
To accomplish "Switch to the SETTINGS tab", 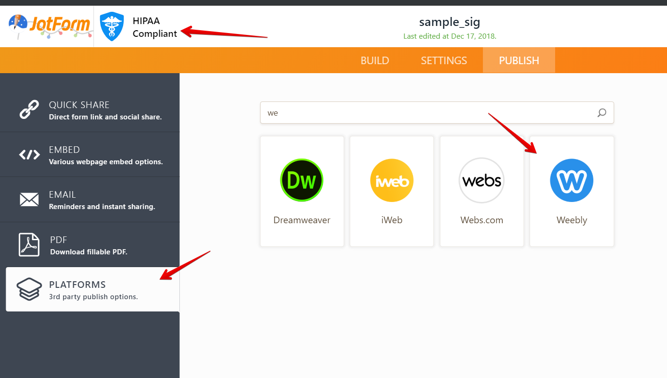I will 444,60.
